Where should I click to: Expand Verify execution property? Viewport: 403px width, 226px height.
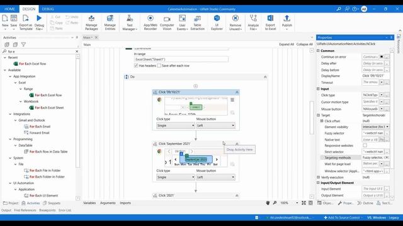tap(318, 177)
